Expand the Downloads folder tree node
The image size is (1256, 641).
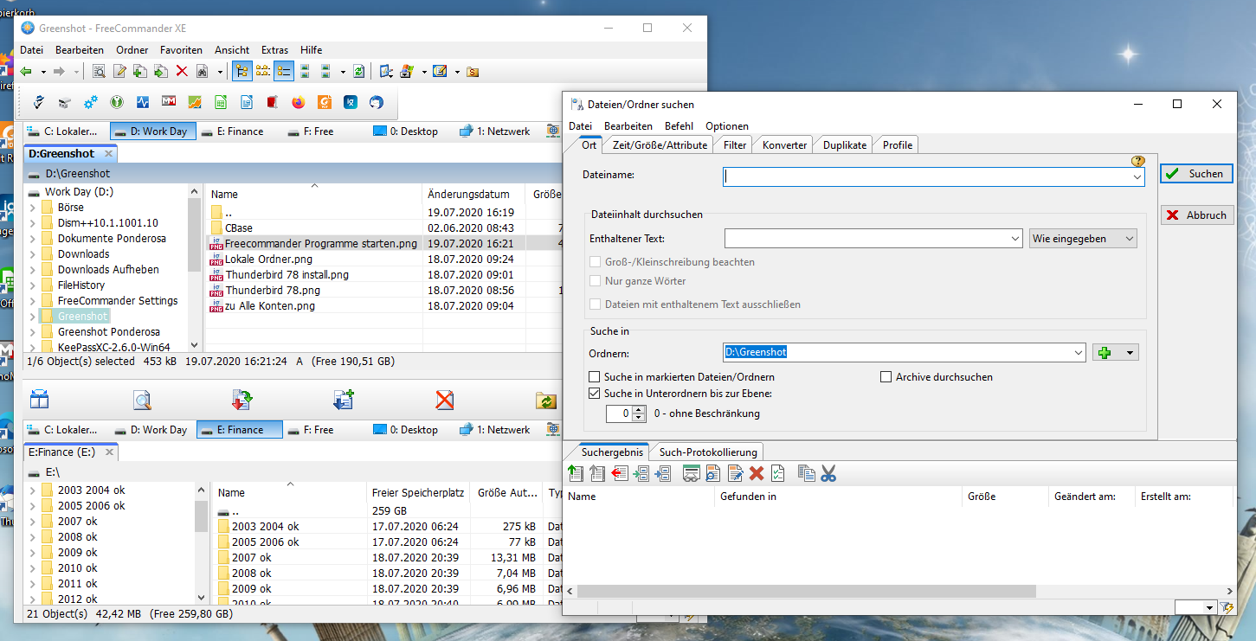coord(33,254)
